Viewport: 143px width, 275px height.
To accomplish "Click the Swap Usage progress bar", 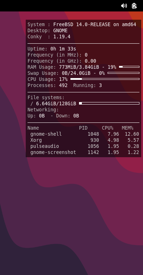I will click(124, 73).
